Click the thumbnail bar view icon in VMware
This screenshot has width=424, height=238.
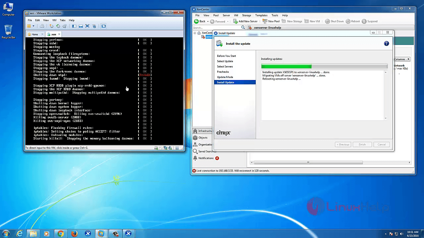(80, 26)
